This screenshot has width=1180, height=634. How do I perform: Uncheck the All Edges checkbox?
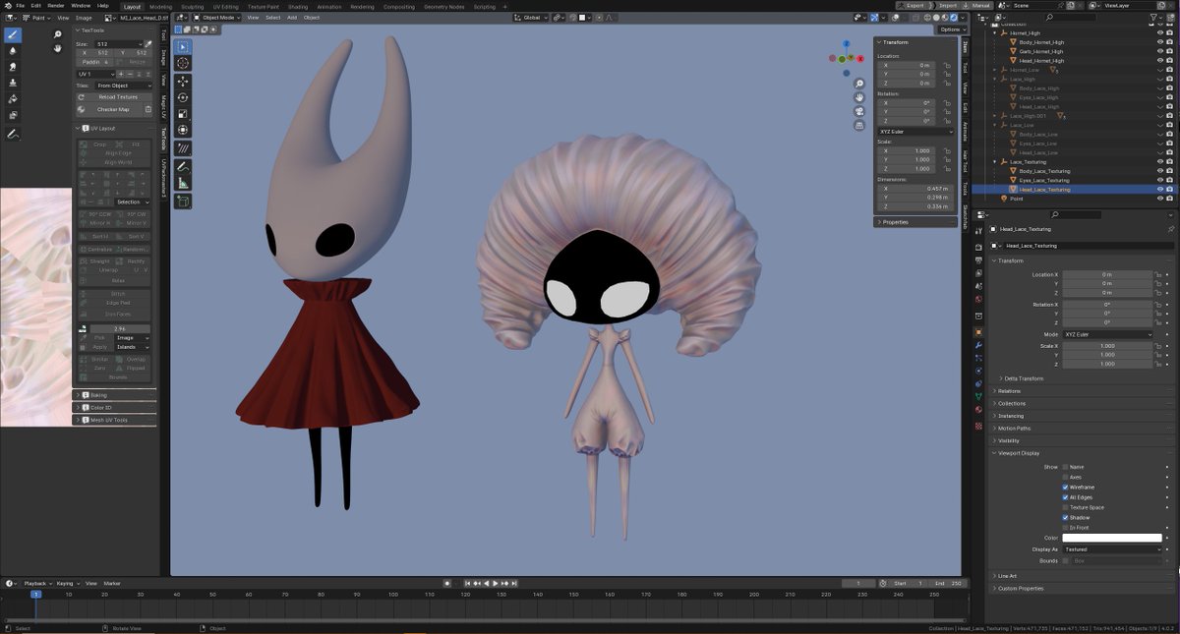pos(1065,497)
